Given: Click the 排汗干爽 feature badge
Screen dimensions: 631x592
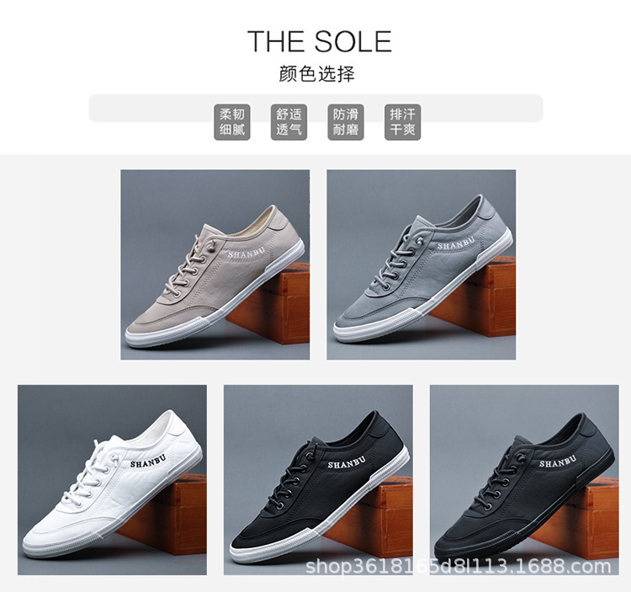Looking at the screenshot, I should 402,122.
